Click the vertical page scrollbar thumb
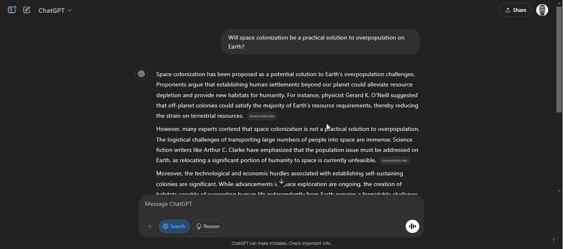 pos(559,58)
